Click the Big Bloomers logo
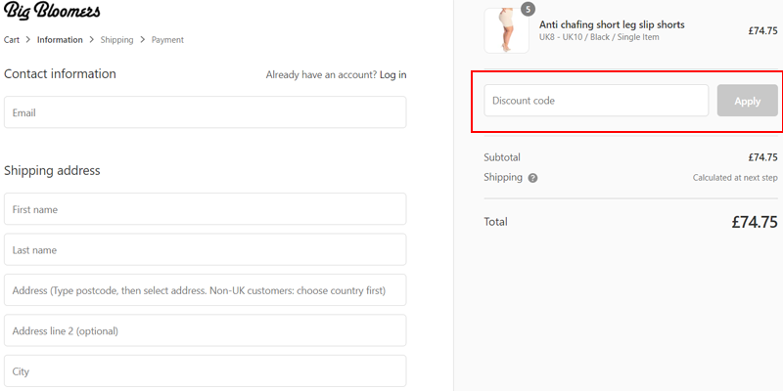The image size is (783, 391). (x=52, y=11)
